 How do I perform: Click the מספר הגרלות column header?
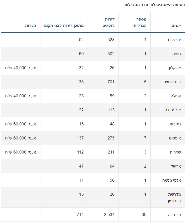(141, 23)
